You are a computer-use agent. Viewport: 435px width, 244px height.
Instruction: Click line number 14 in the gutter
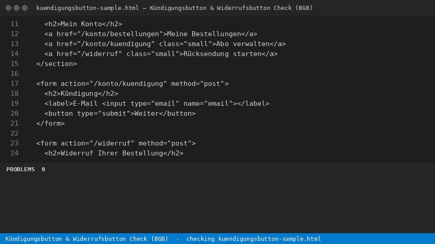pos(14,54)
